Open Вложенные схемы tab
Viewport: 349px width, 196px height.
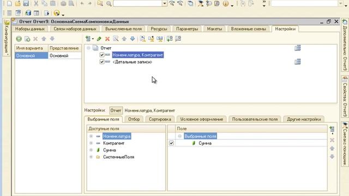pyautogui.click(x=249, y=29)
